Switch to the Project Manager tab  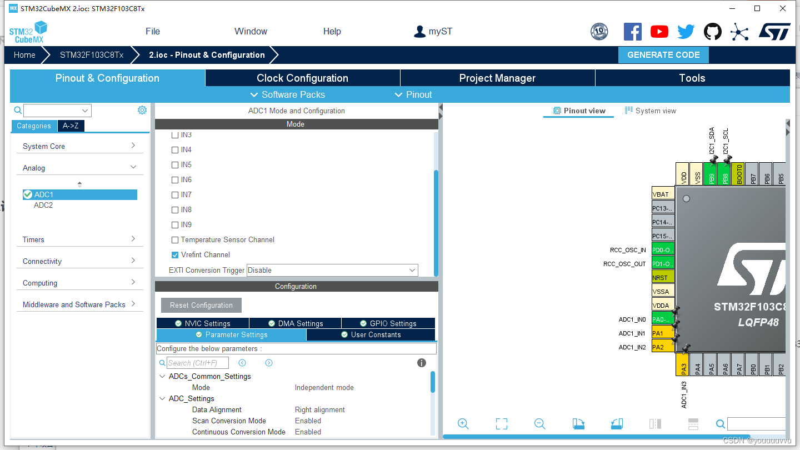point(497,78)
